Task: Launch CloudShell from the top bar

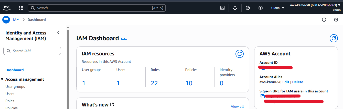Action: [x=222, y=8]
